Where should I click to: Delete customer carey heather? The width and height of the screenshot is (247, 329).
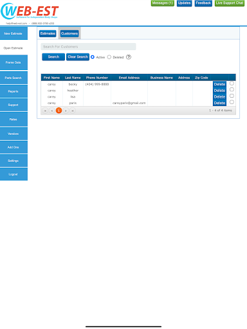[219, 91]
